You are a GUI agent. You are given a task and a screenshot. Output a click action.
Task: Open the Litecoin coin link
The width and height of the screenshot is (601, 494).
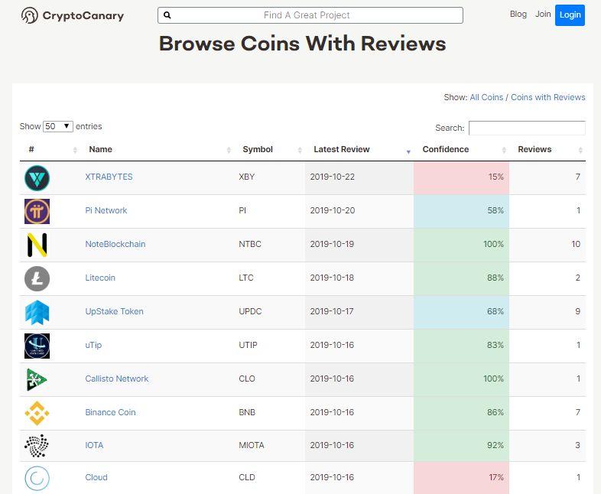point(100,278)
